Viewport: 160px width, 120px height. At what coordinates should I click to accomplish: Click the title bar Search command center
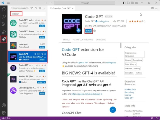coord(84,3)
